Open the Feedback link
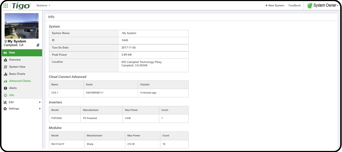Viewport: 342px width, 152px height. [x=295, y=5]
